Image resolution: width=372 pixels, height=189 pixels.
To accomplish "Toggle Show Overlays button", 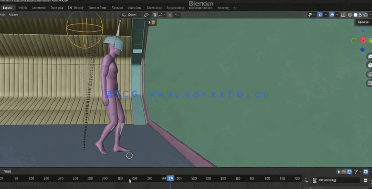I will (x=332, y=15).
